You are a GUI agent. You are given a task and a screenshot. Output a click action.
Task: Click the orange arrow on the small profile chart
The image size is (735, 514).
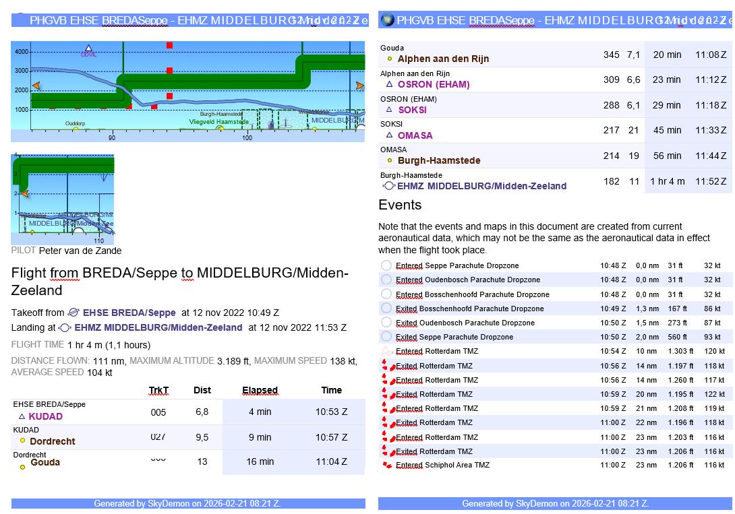24,193
